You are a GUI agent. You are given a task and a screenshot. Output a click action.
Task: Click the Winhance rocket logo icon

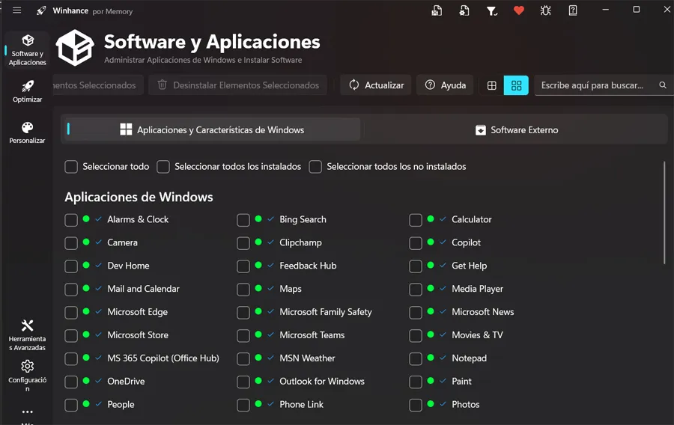click(41, 10)
